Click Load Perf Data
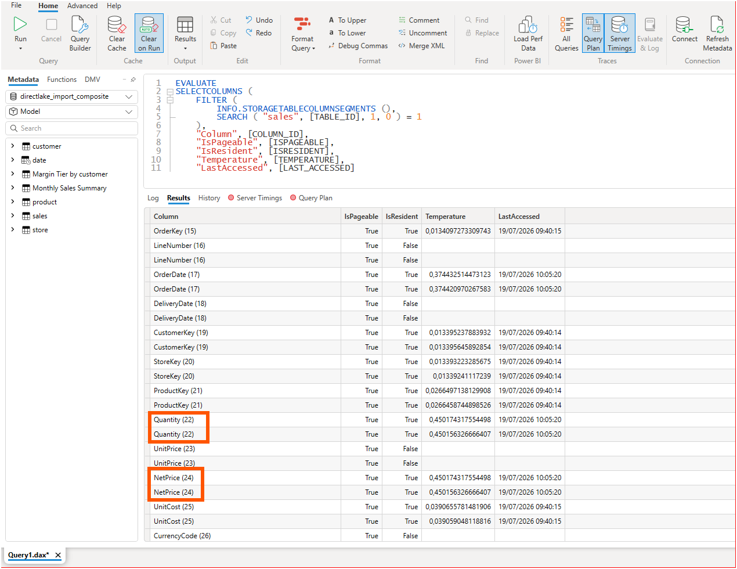Screen dimensions: 737x569 click(x=528, y=33)
